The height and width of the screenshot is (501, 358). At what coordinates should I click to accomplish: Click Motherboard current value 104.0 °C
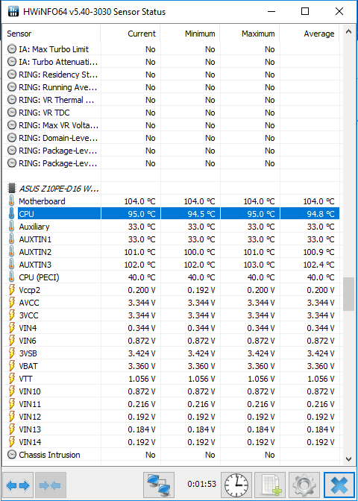pyautogui.click(x=139, y=201)
